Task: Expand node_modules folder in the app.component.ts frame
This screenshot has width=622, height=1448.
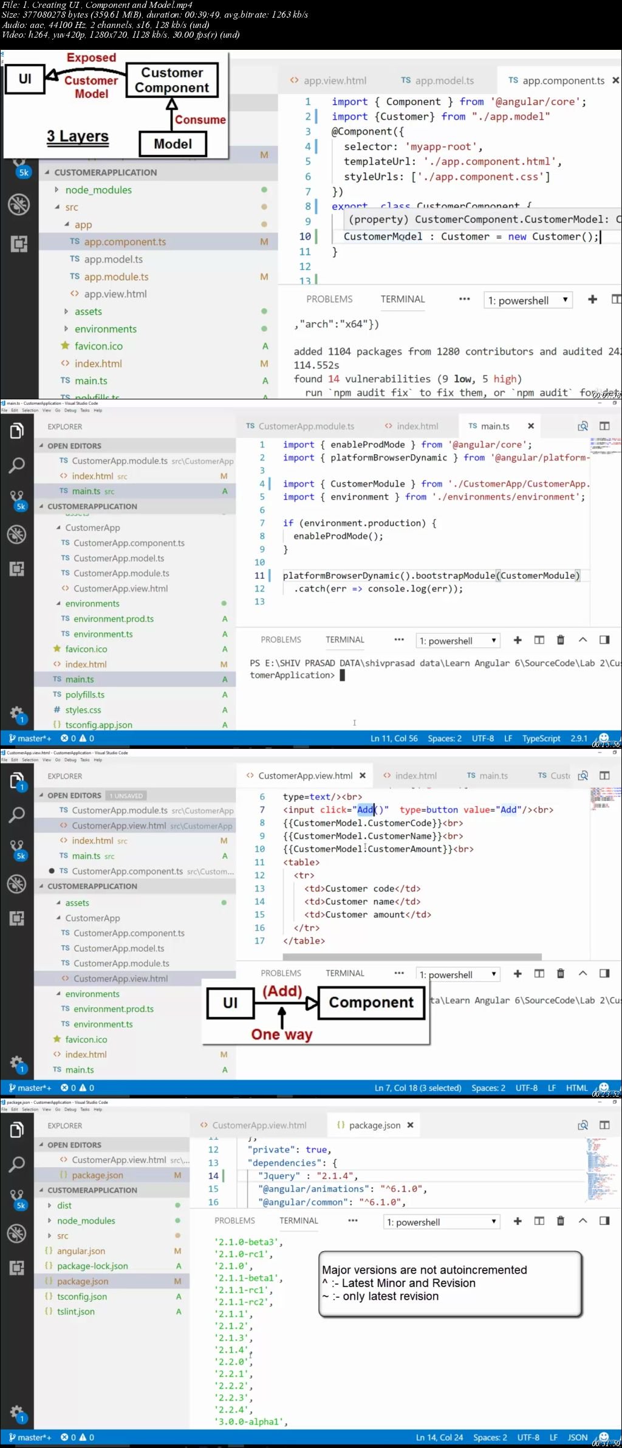Action: coord(56,190)
